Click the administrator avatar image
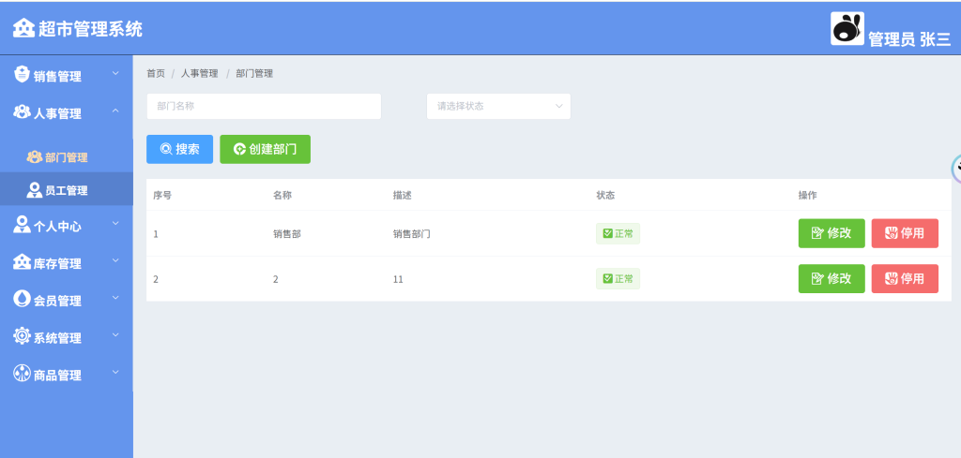Screen dimensions: 961x458 click(x=847, y=28)
